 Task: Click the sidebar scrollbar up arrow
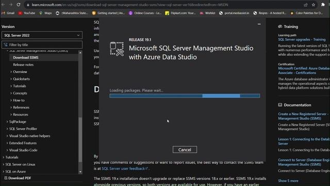(x=80, y=52)
